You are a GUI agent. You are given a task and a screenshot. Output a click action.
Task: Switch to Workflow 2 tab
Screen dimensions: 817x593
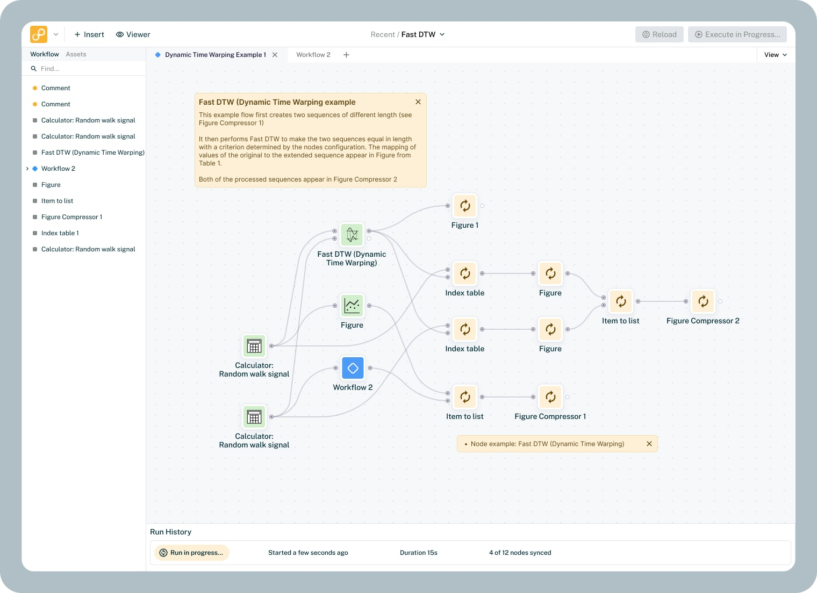click(313, 55)
